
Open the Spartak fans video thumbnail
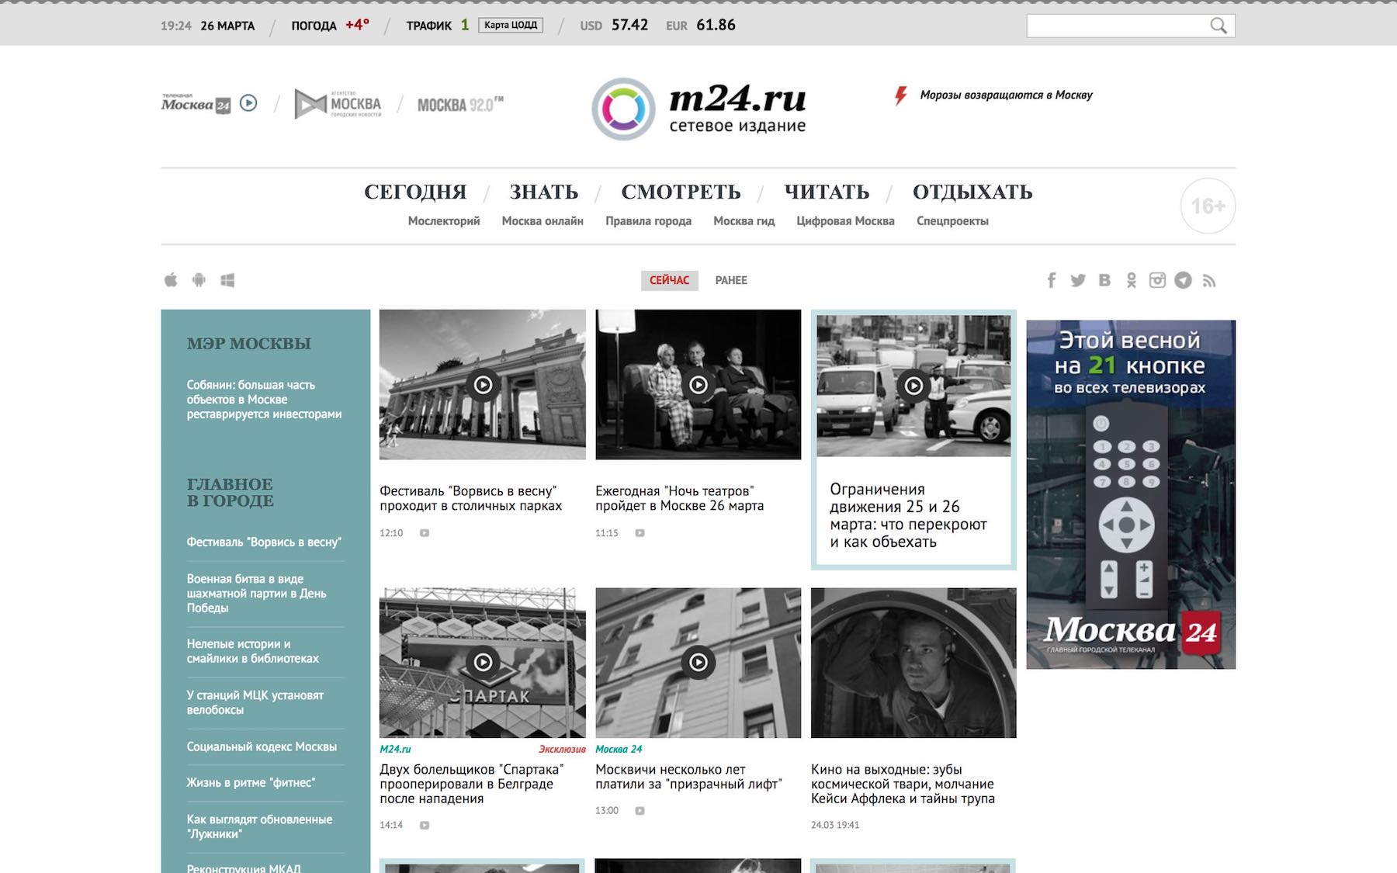coord(482,662)
